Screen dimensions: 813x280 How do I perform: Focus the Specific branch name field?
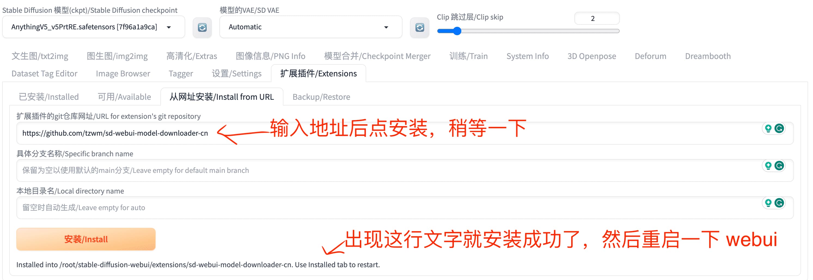[405, 170]
